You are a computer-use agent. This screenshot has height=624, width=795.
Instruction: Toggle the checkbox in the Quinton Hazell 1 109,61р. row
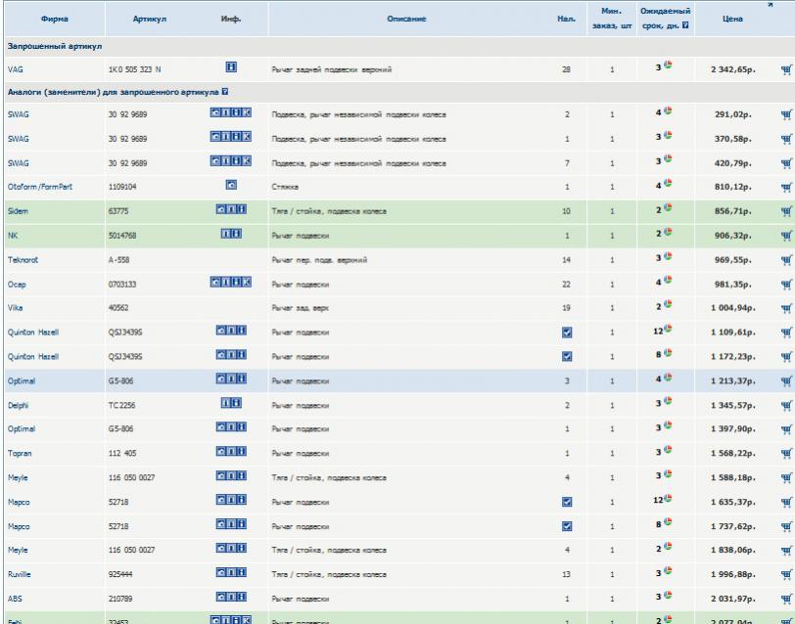[567, 333]
